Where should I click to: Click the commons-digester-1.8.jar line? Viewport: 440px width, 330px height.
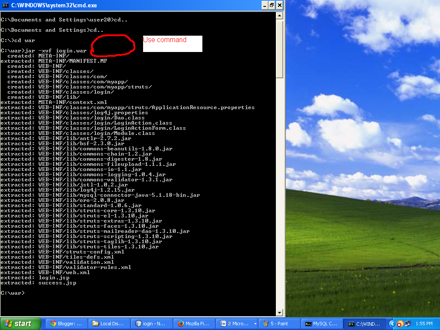tap(81, 159)
